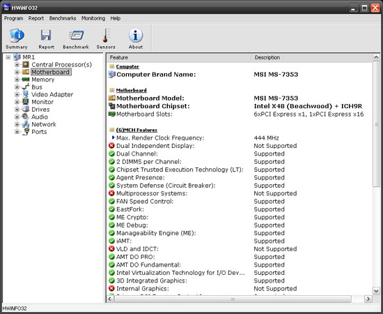Click the Ports icon in tree

[26, 132]
